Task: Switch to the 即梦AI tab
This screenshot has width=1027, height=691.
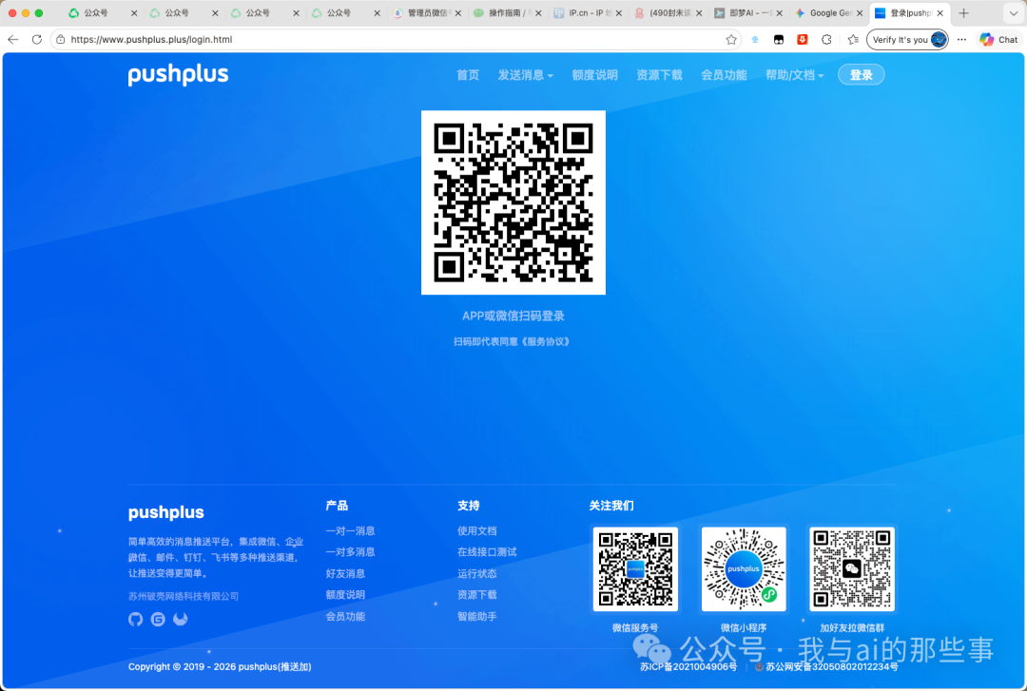Action: click(x=748, y=13)
